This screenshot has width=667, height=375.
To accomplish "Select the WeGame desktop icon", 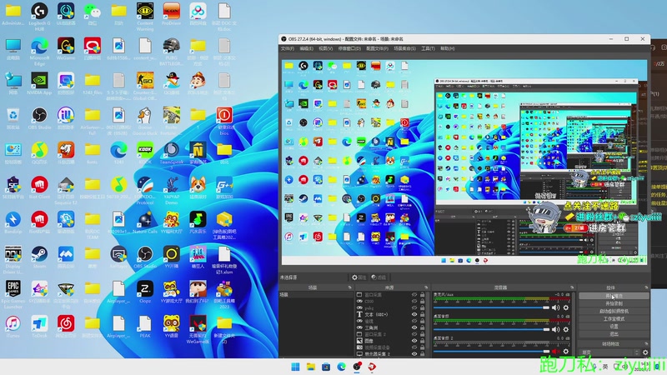I will (66, 48).
